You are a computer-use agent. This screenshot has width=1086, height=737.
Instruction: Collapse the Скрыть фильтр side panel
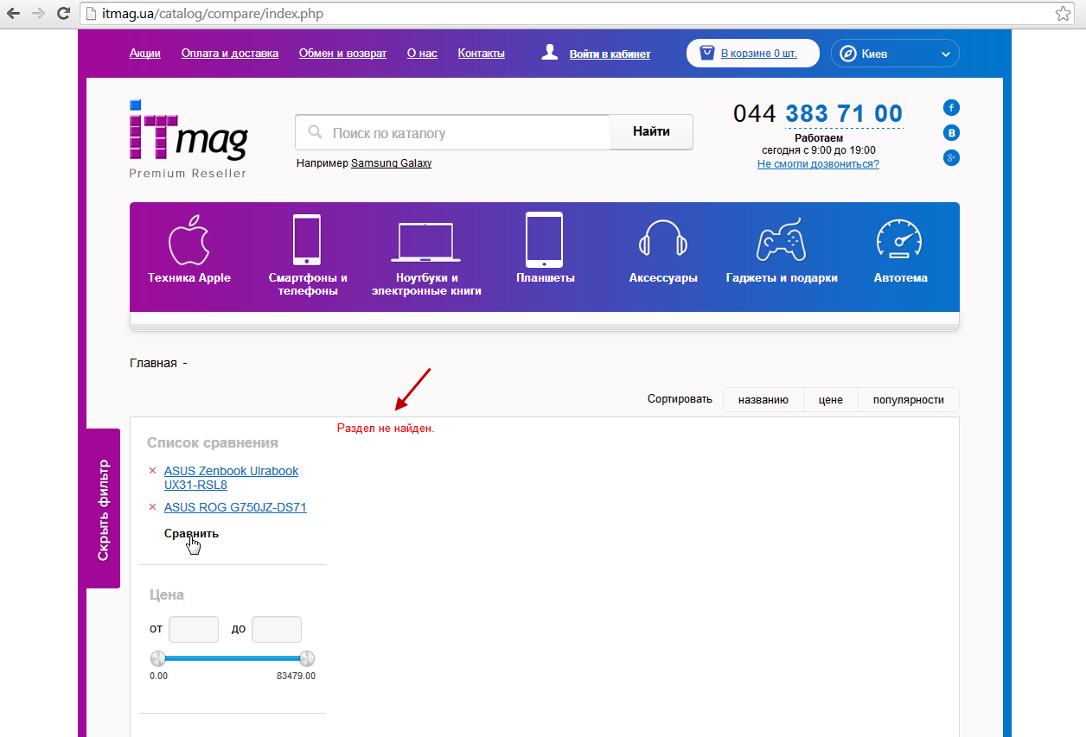point(104,509)
